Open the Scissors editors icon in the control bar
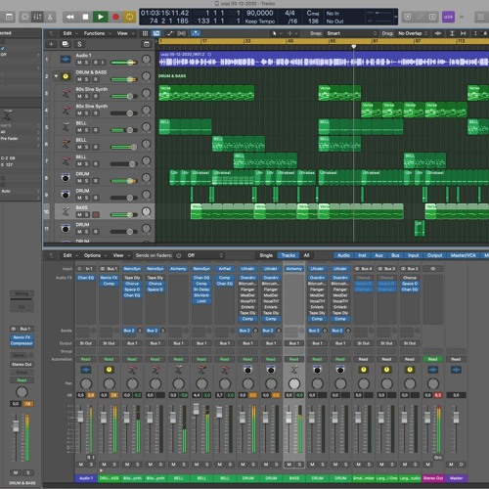489x489 pixels. pyautogui.click(x=50, y=17)
